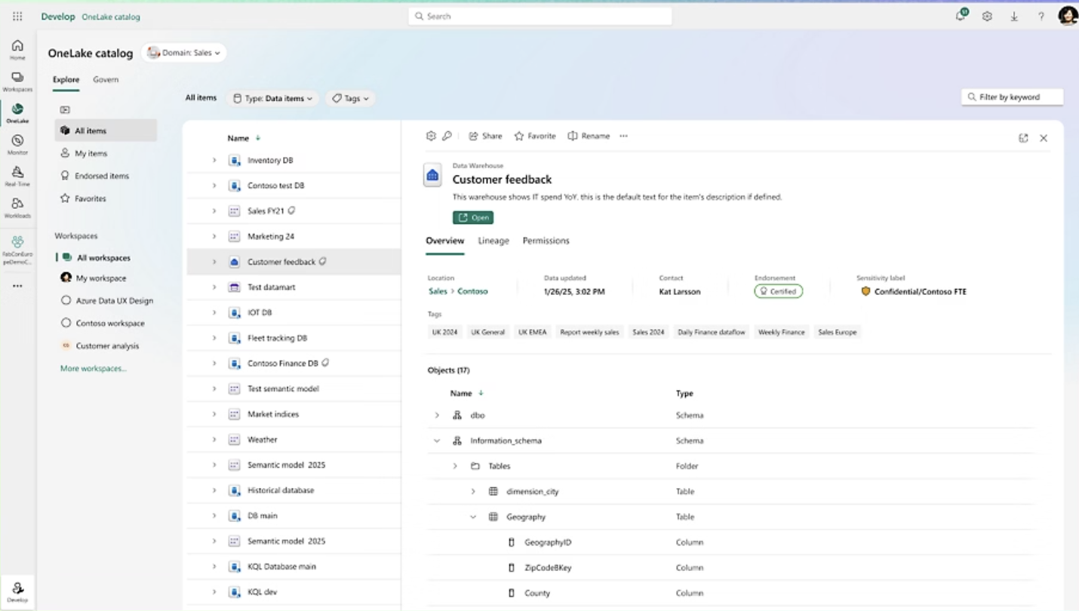This screenshot has height=611, width=1079.
Task: Open more options ellipsis beside Rename
Action: [x=623, y=136]
